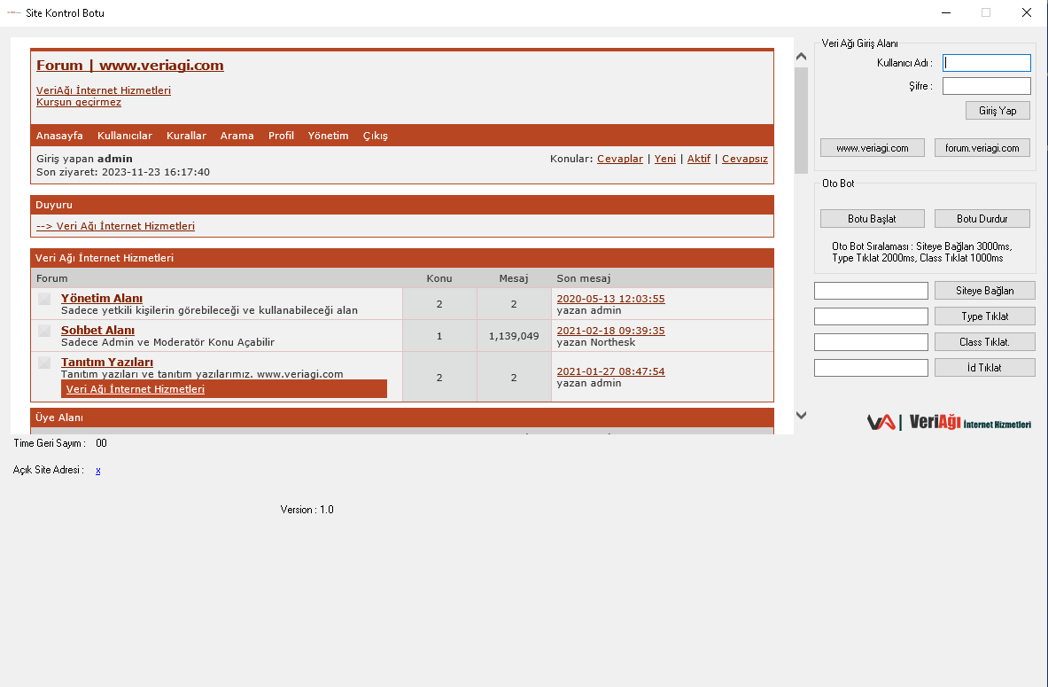Open last message dated 2021-02-18 09:39:35

(x=611, y=332)
